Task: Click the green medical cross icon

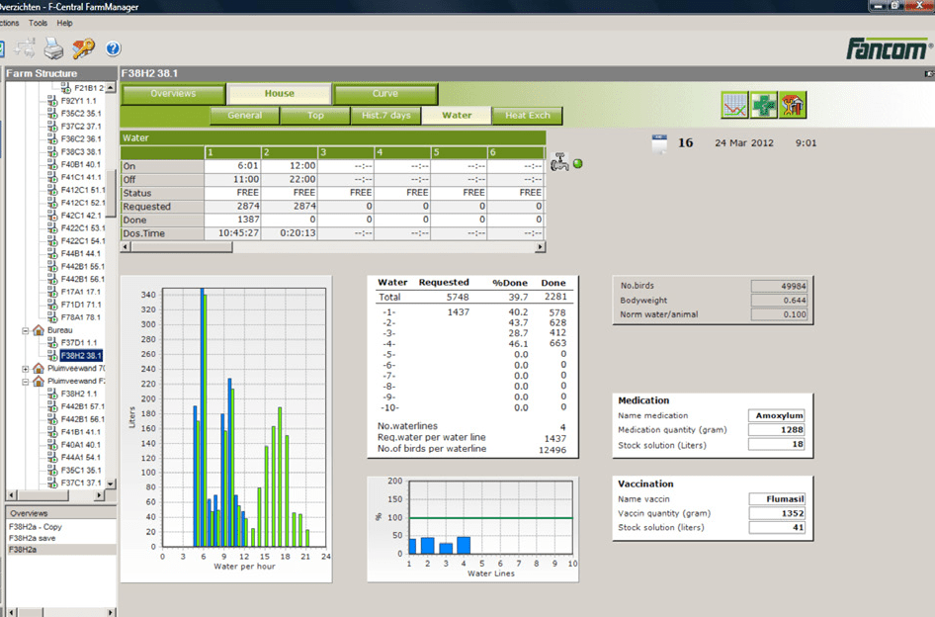Action: [762, 104]
